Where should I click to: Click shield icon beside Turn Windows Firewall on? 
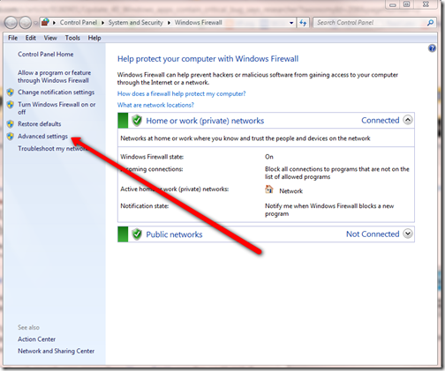coord(11,104)
